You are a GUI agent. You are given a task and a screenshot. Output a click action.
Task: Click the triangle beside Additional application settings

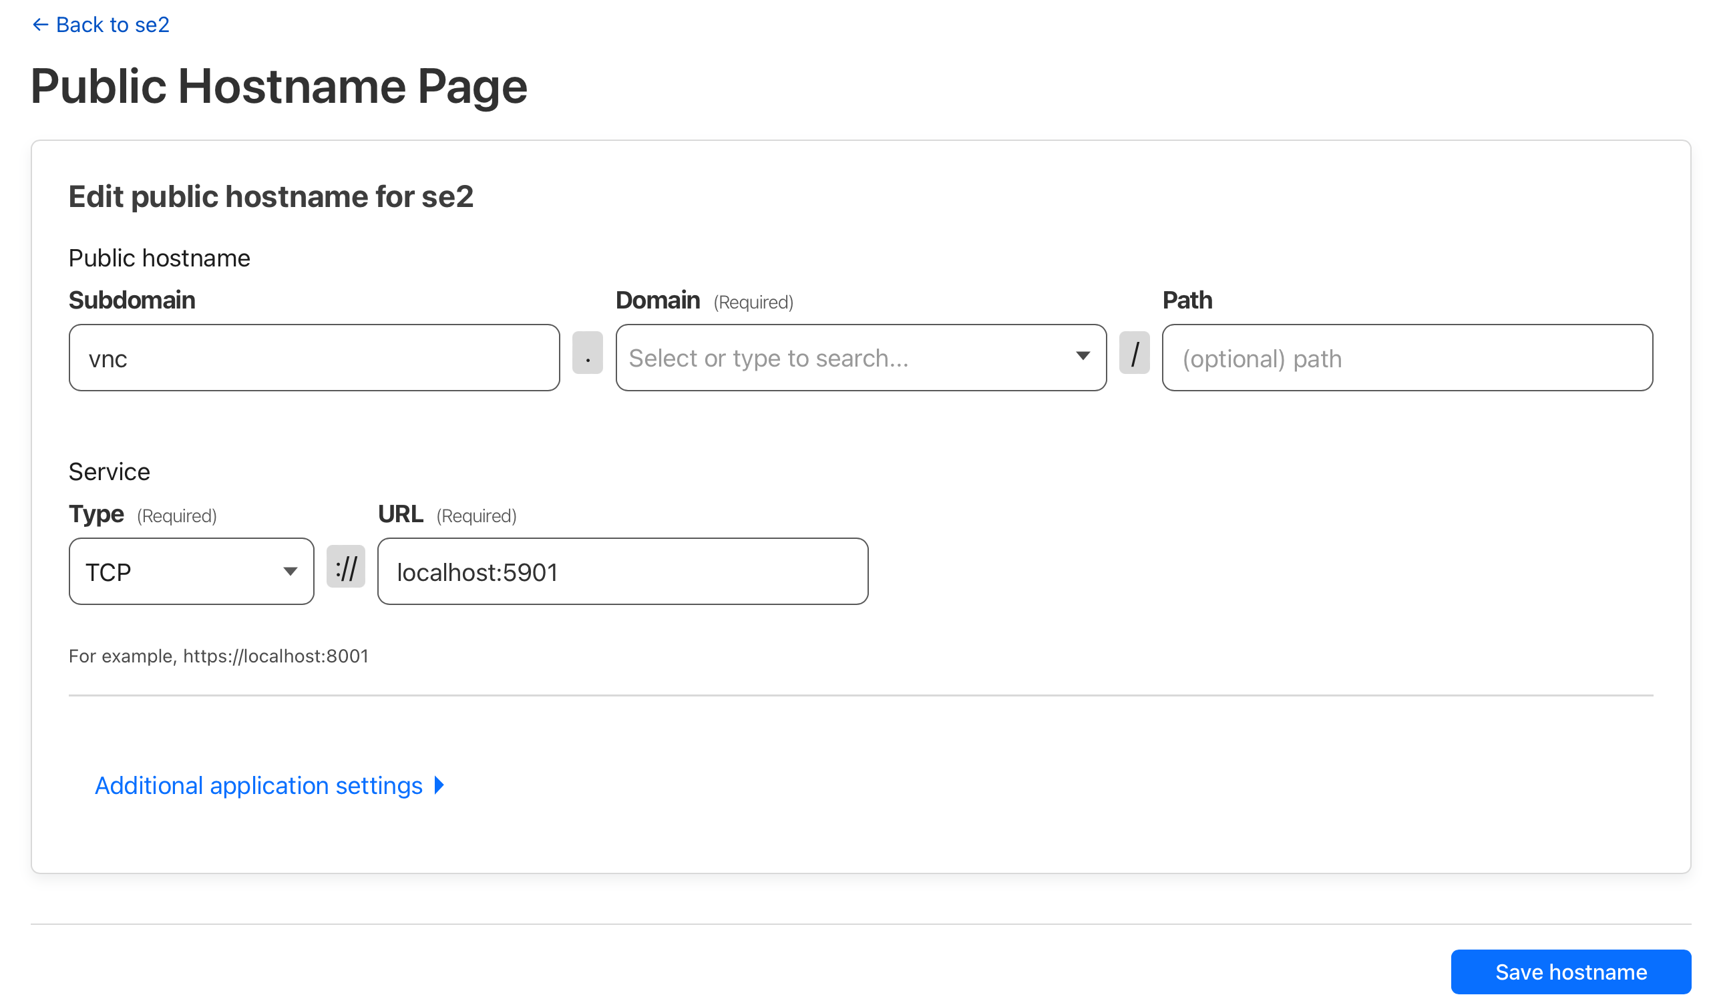pyautogui.click(x=439, y=786)
